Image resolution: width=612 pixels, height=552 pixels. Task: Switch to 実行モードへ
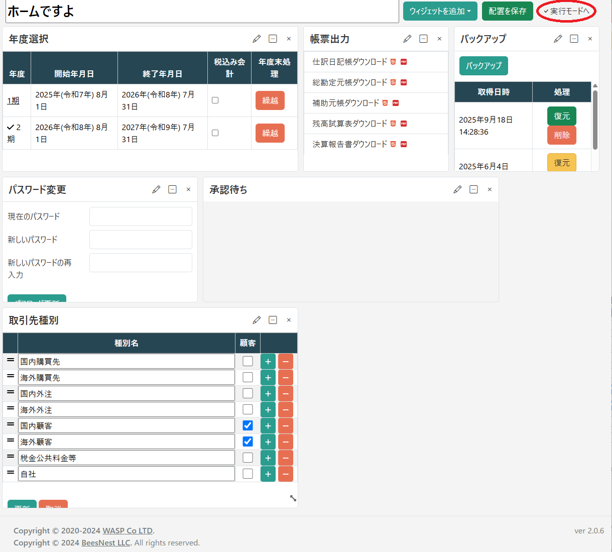coord(566,11)
